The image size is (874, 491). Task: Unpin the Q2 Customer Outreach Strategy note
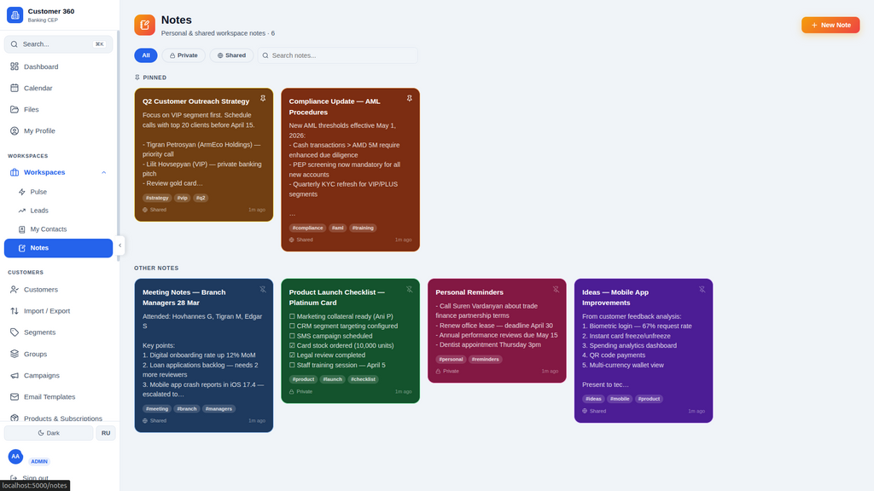coord(263,99)
